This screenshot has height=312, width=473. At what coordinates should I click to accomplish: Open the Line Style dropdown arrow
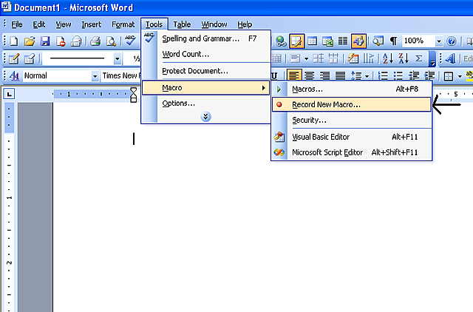click(x=118, y=58)
